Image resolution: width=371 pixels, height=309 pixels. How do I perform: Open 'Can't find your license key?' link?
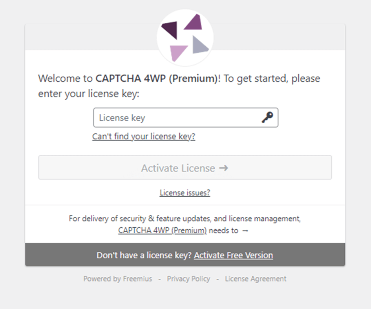pyautogui.click(x=144, y=136)
